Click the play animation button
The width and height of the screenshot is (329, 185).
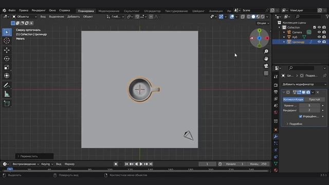[x=141, y=164]
